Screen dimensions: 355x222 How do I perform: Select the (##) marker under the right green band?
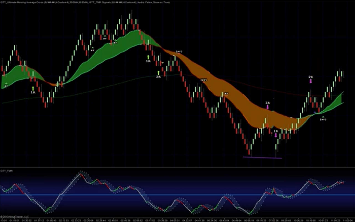coord(323,119)
